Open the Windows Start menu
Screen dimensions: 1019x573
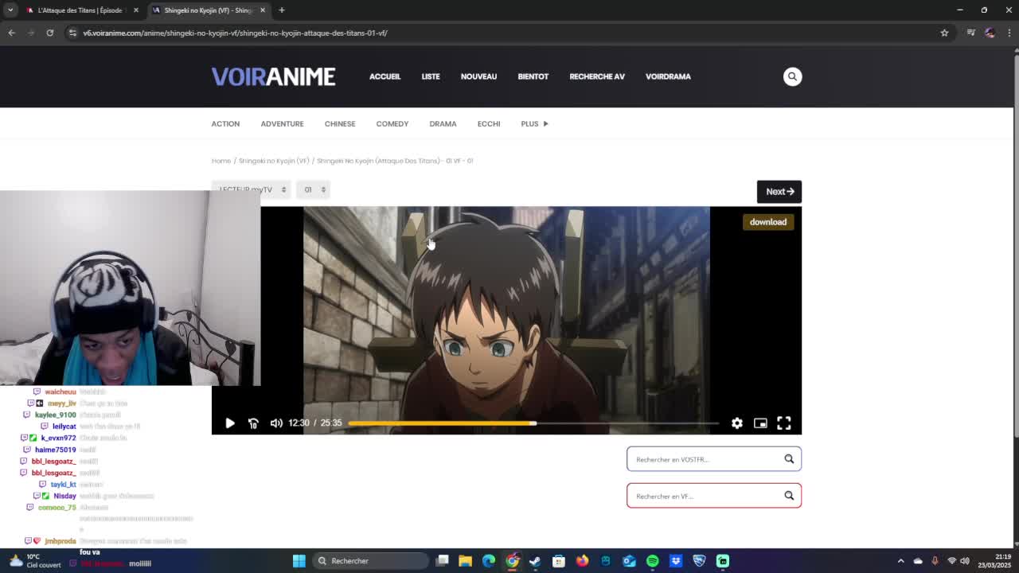(x=299, y=561)
